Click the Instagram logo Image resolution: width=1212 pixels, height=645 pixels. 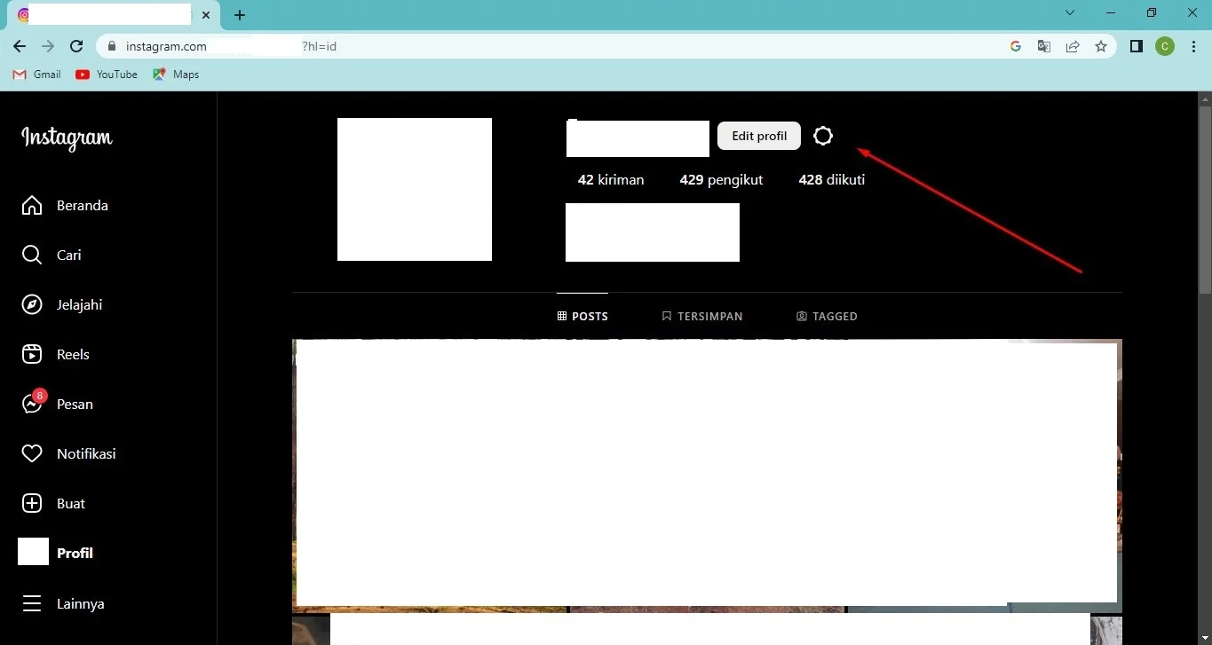(x=67, y=138)
